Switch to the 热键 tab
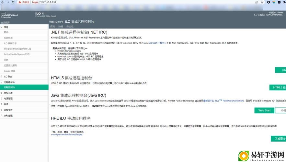This screenshot has width=286, height=162. [61, 27]
